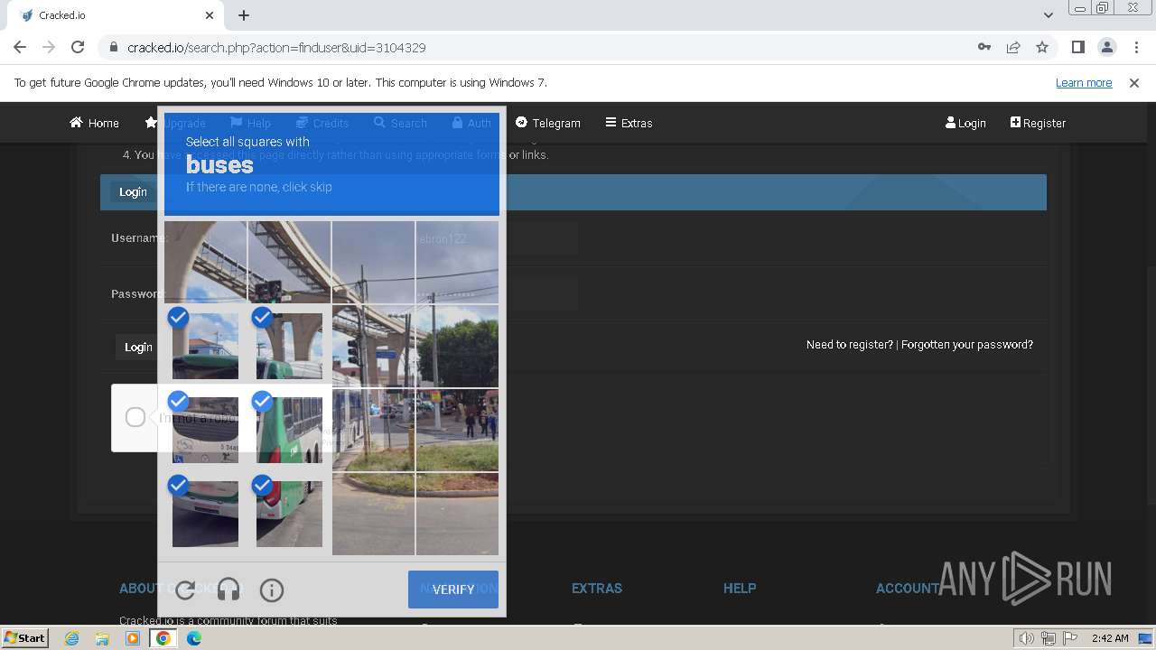This screenshot has width=1156, height=650.
Task: Deselect captcha tile showing bus rear bumper
Action: pos(205,514)
